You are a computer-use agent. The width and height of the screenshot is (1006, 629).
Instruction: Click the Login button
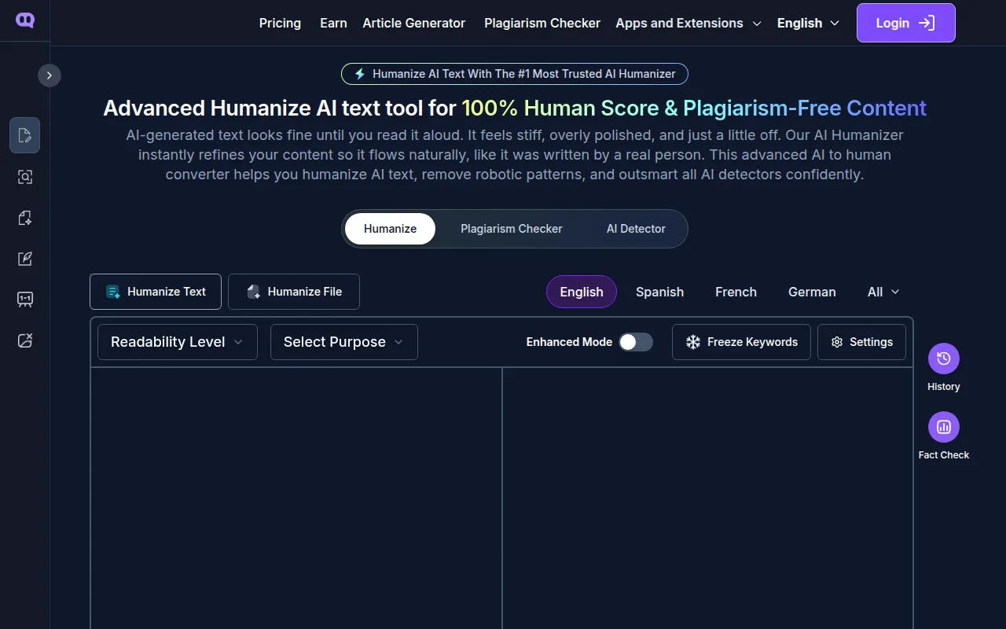[x=905, y=23]
